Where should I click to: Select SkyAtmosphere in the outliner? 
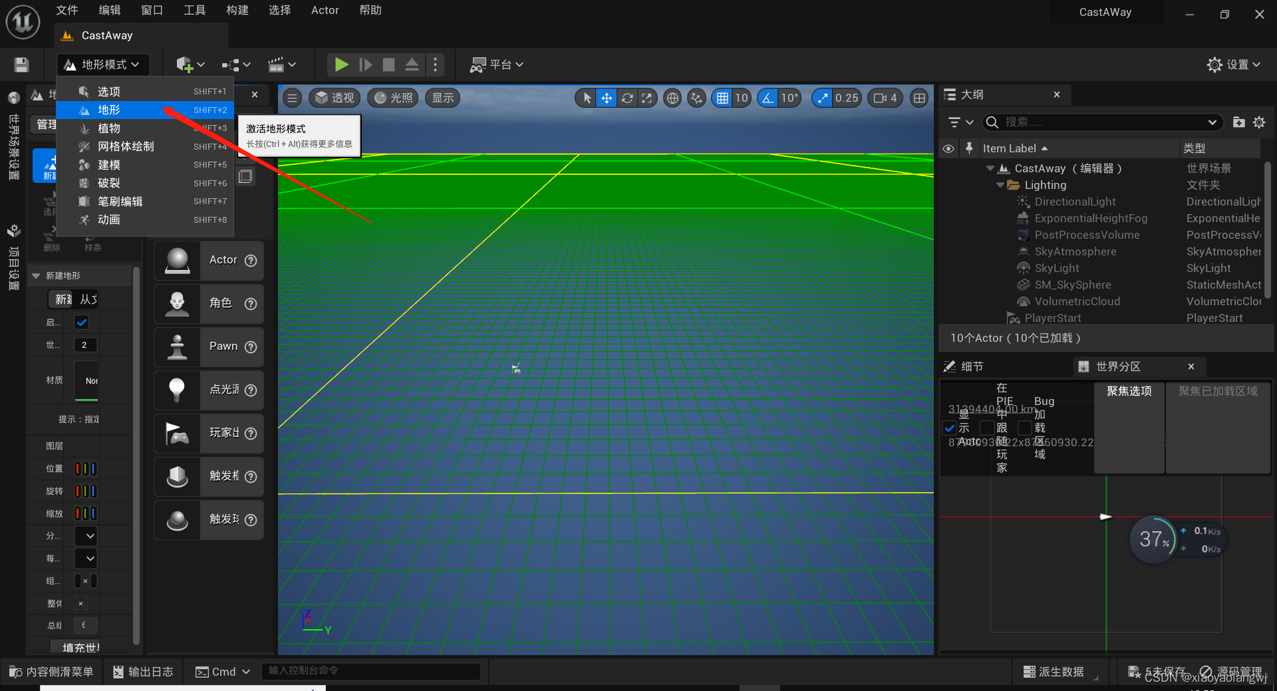1075,251
